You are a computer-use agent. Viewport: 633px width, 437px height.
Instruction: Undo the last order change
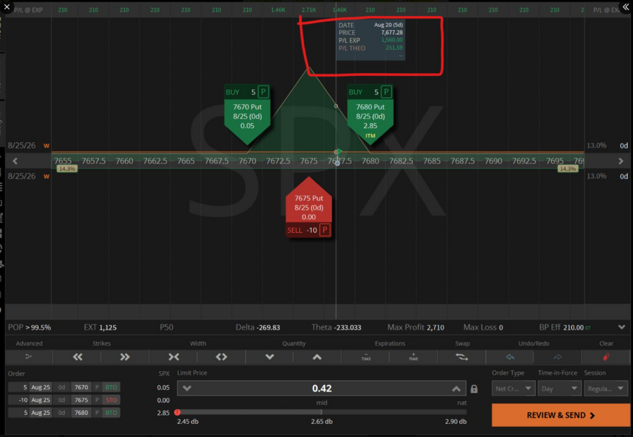click(510, 356)
